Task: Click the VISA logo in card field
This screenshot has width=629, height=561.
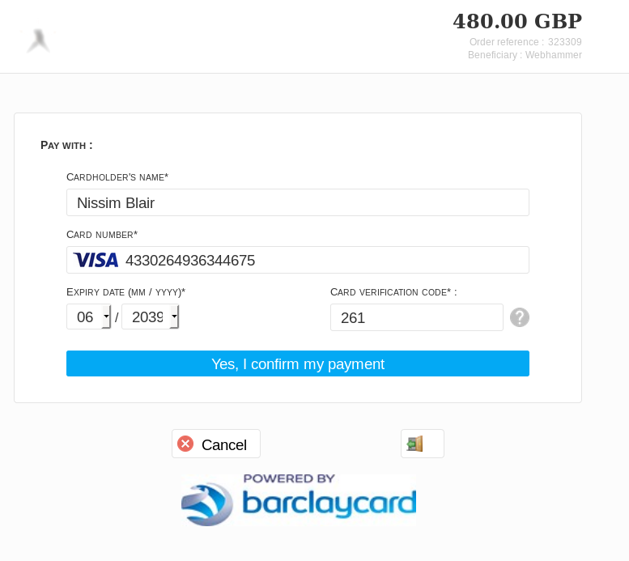Action: point(96,260)
